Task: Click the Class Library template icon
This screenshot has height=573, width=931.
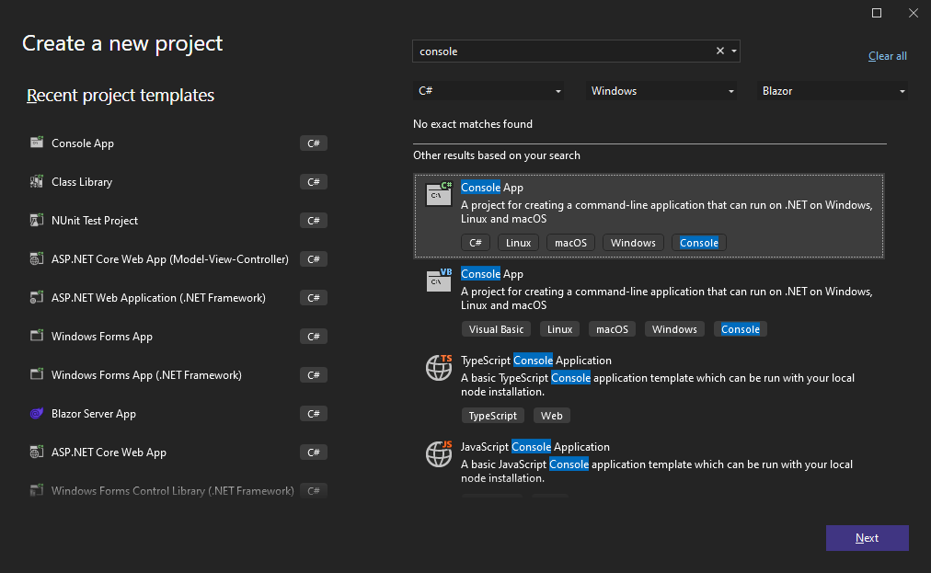Action: [x=37, y=181]
